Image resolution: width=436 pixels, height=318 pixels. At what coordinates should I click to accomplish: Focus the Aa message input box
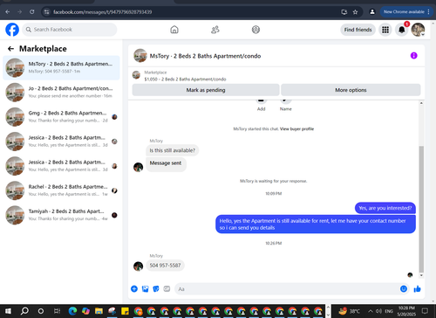[x=286, y=289]
